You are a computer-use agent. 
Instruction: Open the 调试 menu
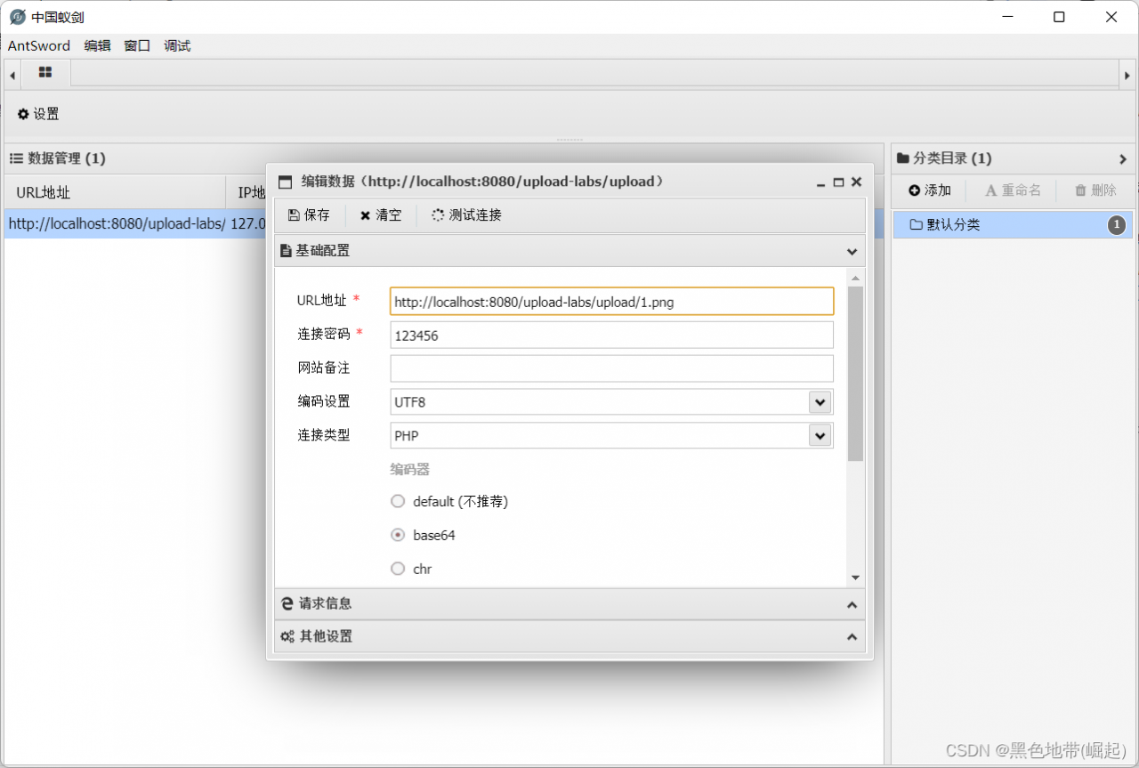click(x=177, y=45)
